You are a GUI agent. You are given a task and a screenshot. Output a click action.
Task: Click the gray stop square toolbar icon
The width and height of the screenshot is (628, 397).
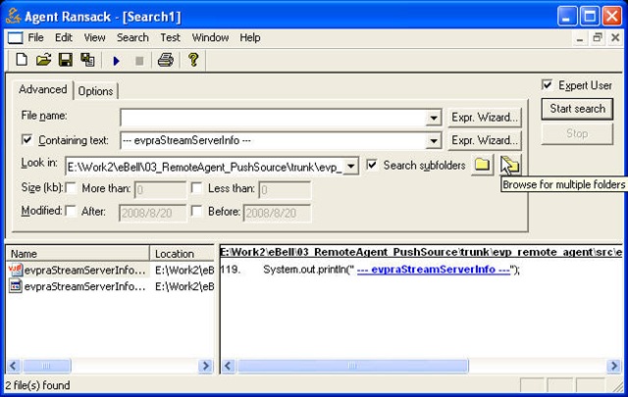pyautogui.click(x=139, y=61)
